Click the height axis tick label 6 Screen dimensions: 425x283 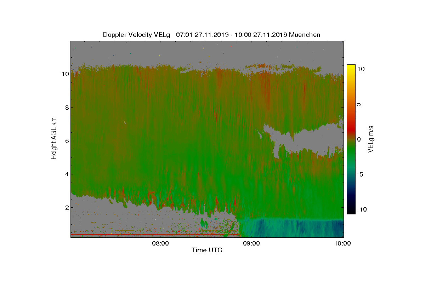(x=66, y=141)
